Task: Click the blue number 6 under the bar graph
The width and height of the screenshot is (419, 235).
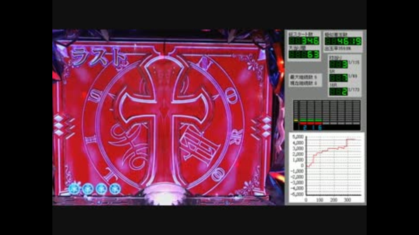Action: (x=320, y=128)
